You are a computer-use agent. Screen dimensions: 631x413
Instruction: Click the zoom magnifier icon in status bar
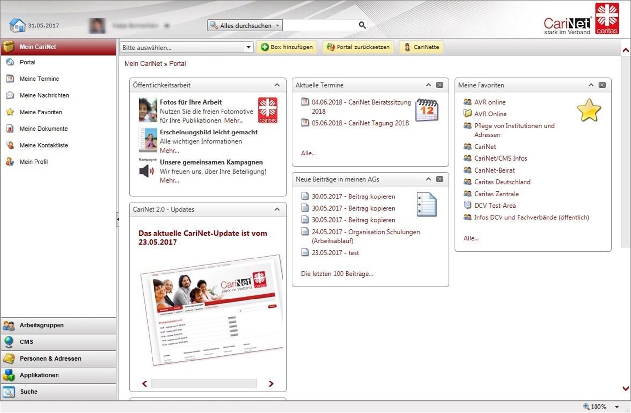[x=586, y=406]
